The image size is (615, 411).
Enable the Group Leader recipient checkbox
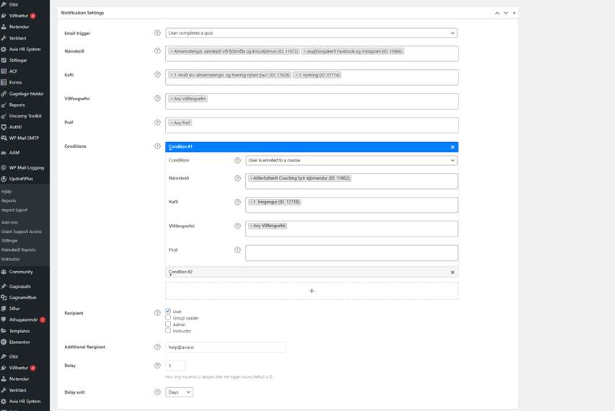click(168, 318)
